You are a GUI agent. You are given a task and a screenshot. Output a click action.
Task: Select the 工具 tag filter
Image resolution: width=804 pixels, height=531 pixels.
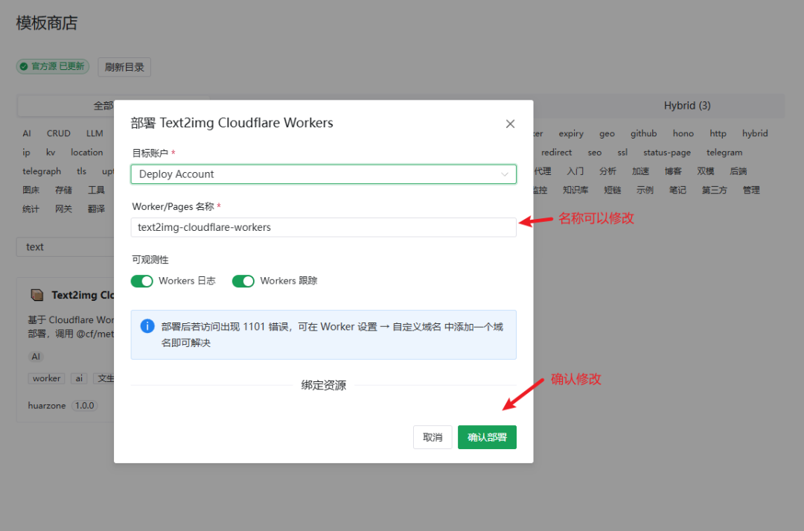pos(96,191)
